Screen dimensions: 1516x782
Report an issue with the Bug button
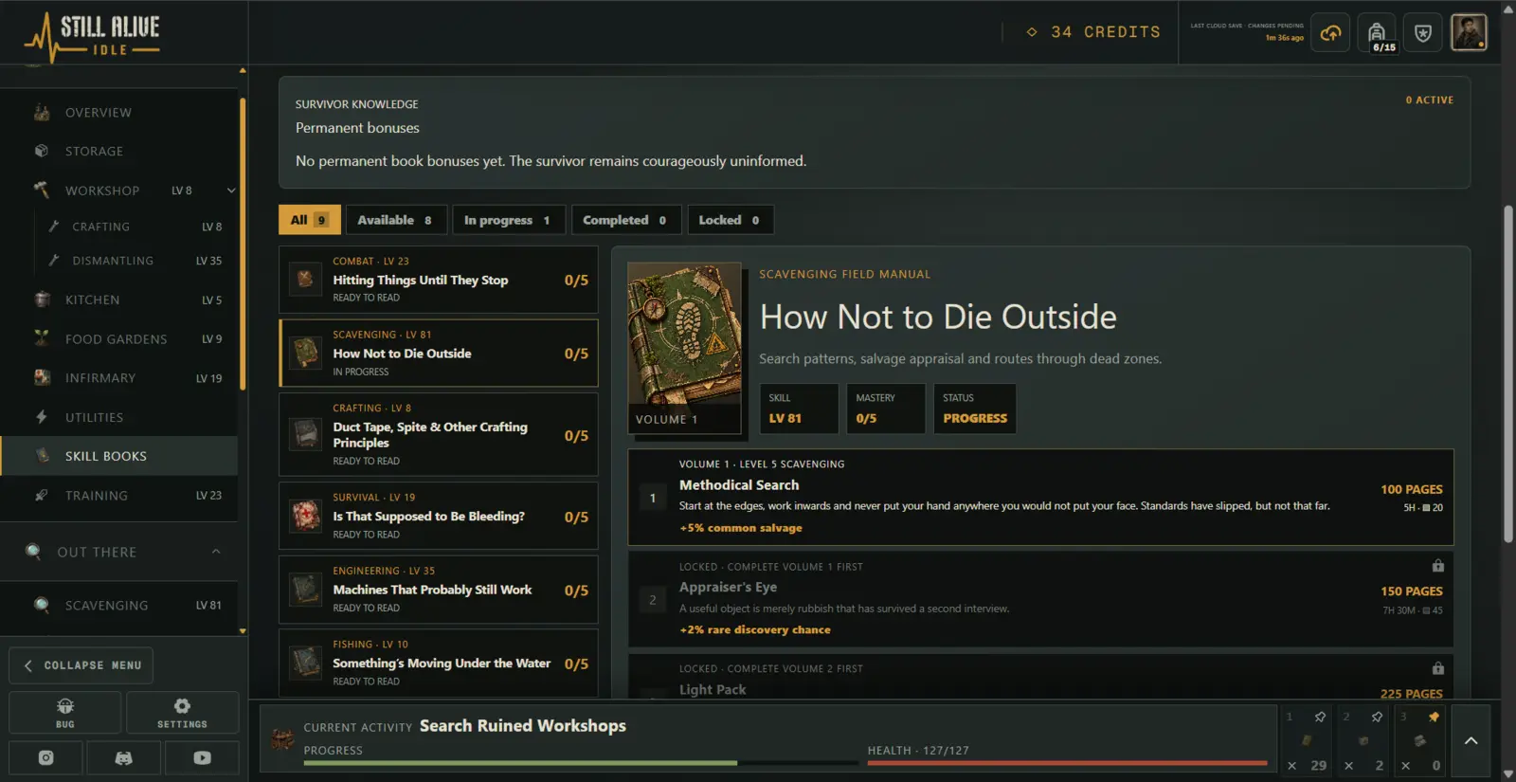click(65, 712)
